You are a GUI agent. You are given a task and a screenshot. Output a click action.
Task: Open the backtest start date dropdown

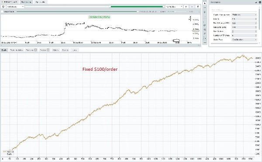[x=15, y=7]
